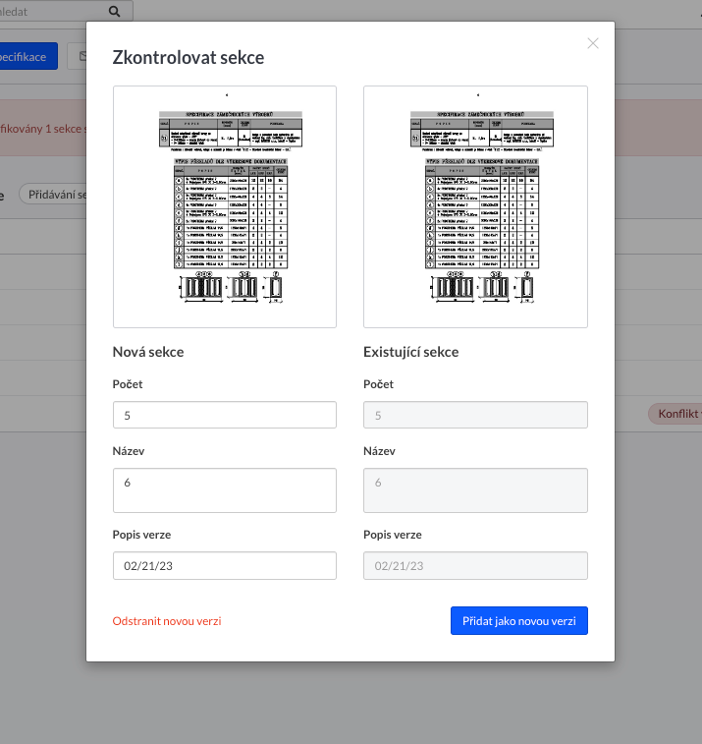The width and height of the screenshot is (702, 744).
Task: Close the Zkontrolovat sekce dialog
Action: pyautogui.click(x=592, y=43)
